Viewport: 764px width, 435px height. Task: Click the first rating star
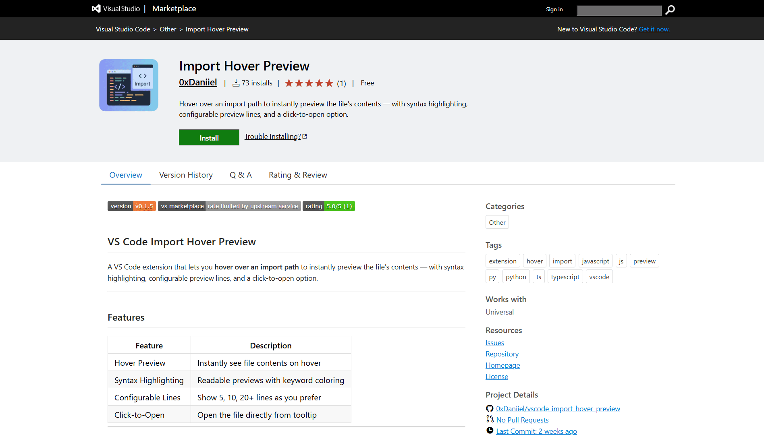click(289, 83)
